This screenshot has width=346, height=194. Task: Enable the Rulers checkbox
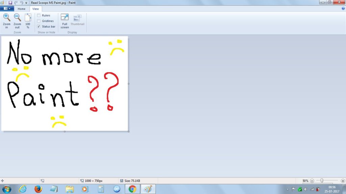click(39, 15)
